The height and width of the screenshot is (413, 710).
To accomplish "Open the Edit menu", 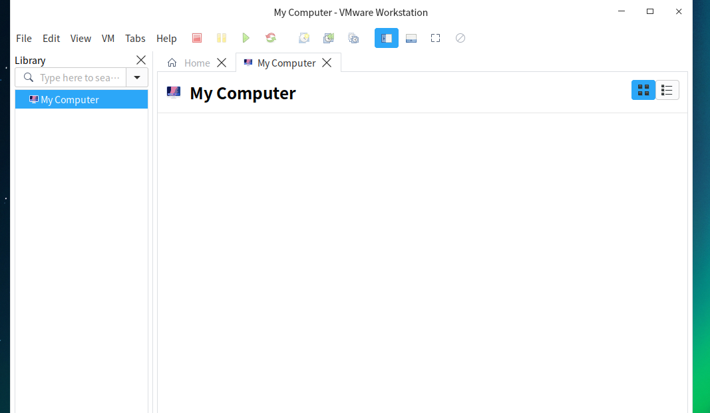I will (51, 39).
